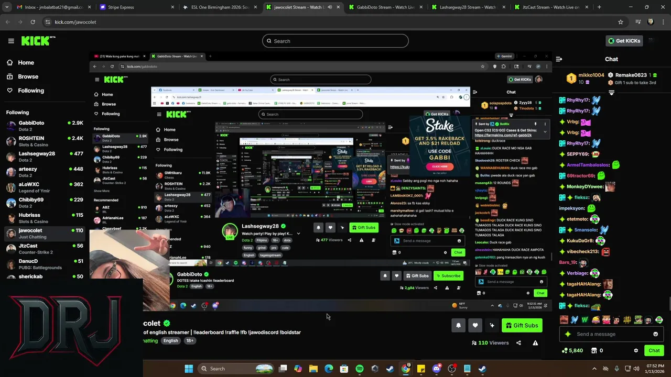Click the Windows taskbar Search box
Viewport: 671px width, 377px height.
tap(236, 369)
